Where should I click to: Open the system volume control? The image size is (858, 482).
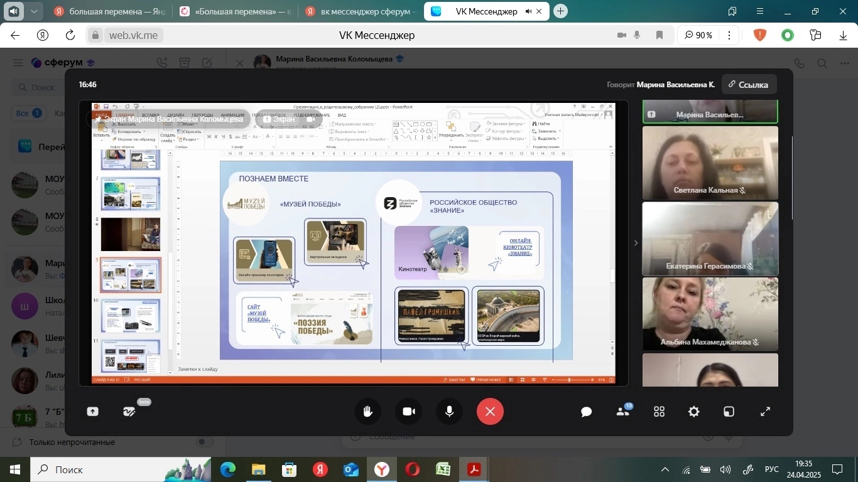point(725,469)
